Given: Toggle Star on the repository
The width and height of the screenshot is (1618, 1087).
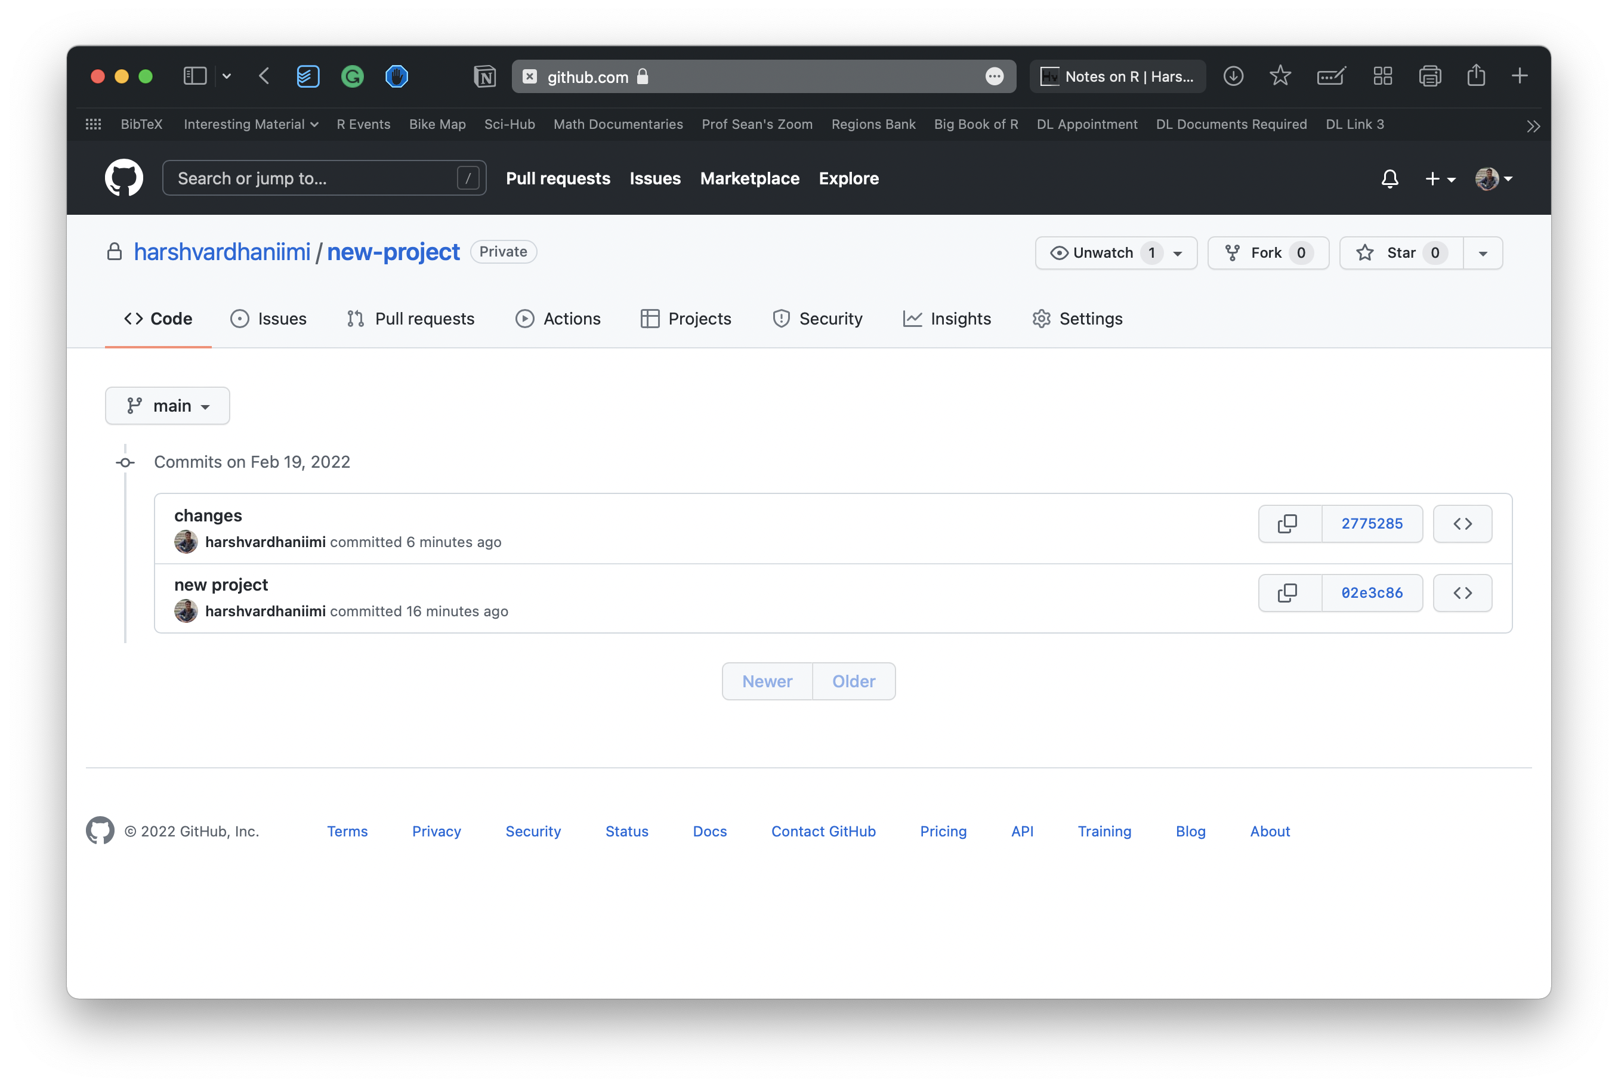Looking at the screenshot, I should (1400, 253).
